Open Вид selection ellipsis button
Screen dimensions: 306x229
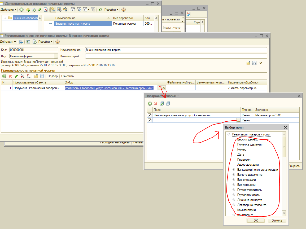pyautogui.click(x=56, y=56)
